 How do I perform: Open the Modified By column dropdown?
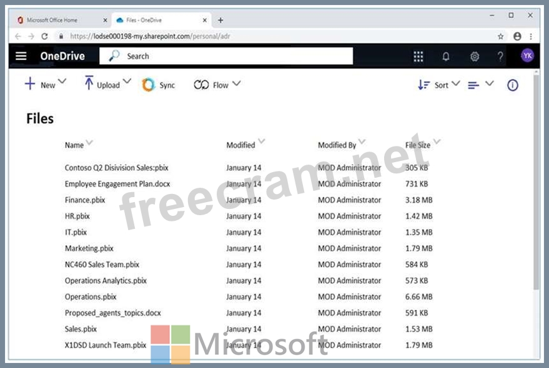click(362, 142)
